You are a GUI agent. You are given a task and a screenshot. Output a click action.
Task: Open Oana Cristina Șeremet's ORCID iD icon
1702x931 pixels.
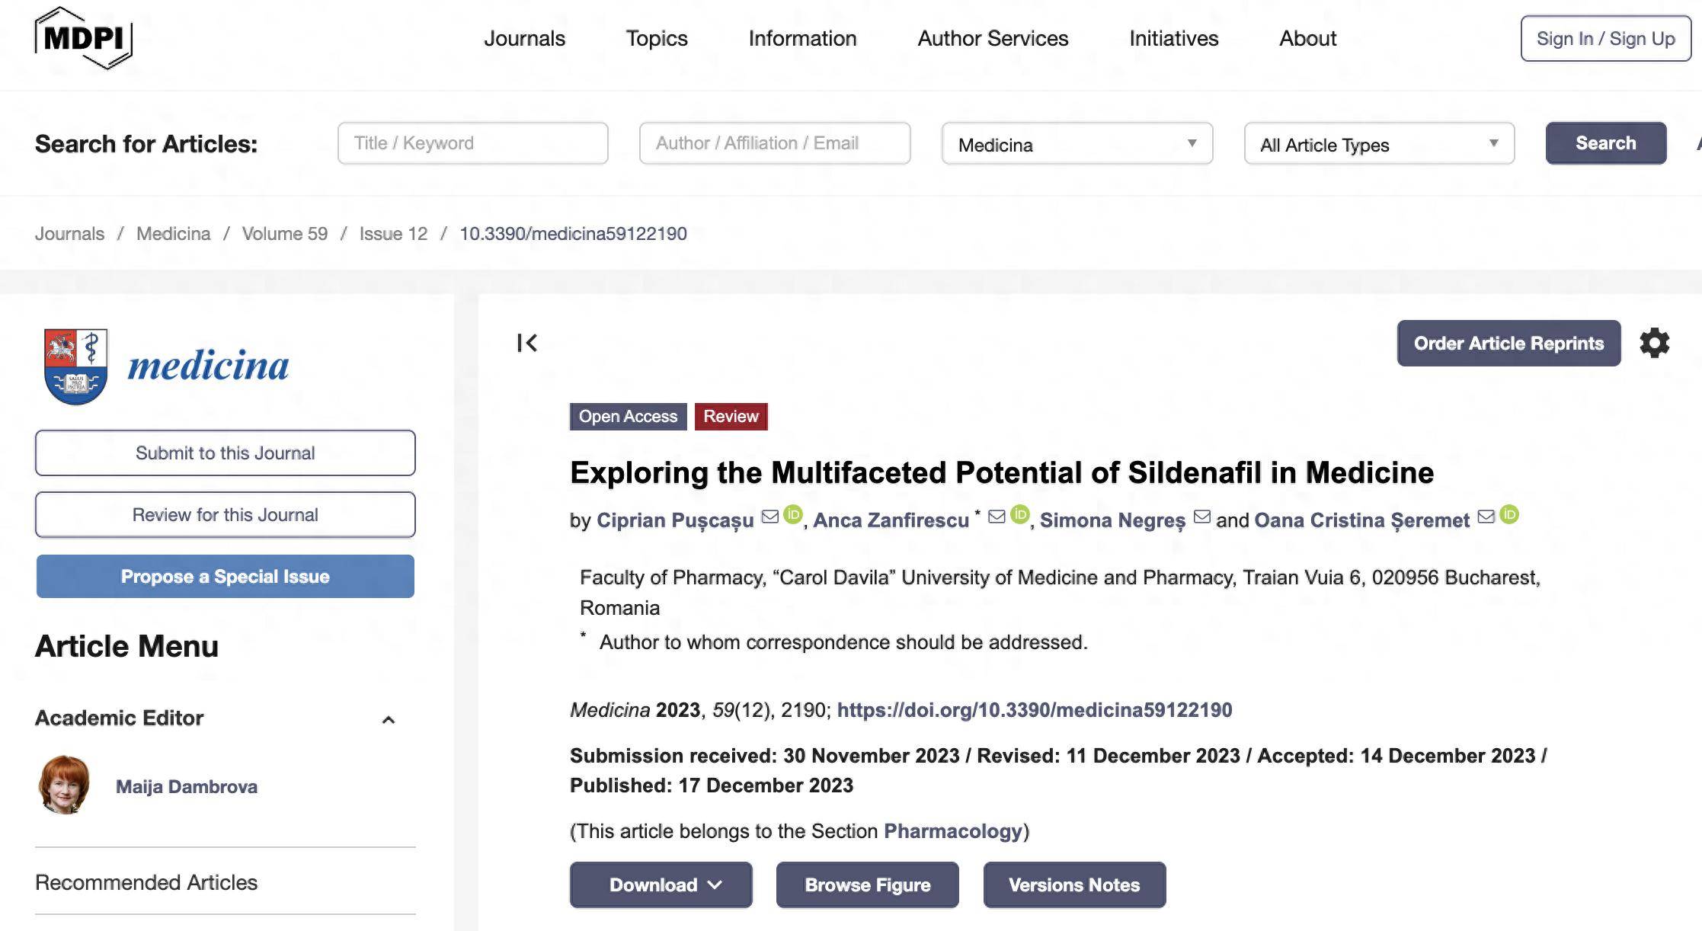1509,515
